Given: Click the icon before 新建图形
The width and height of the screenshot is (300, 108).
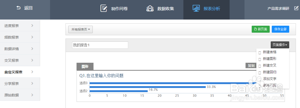Looking at the screenshot, I should pos(259,59).
